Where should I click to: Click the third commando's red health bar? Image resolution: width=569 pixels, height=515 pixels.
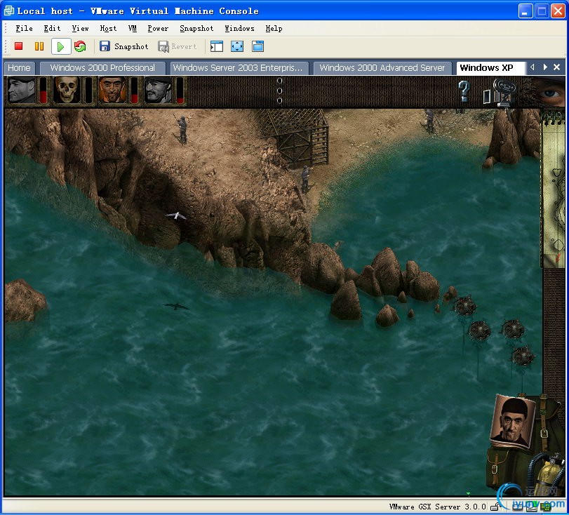point(134,90)
